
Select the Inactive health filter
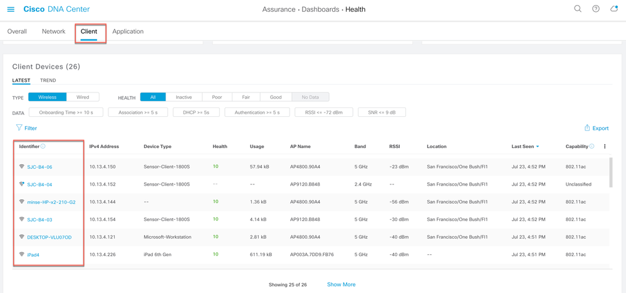[x=184, y=97]
